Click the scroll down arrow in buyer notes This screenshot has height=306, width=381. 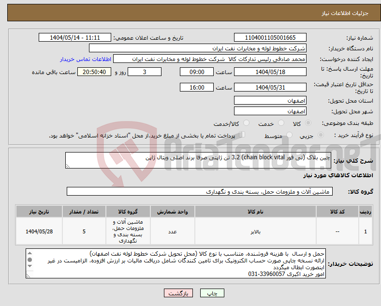pos(29,266)
